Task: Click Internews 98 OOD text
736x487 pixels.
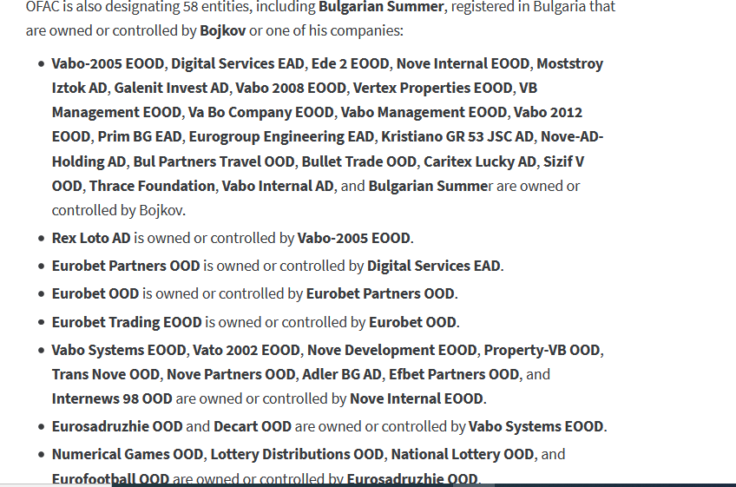Action: point(112,398)
